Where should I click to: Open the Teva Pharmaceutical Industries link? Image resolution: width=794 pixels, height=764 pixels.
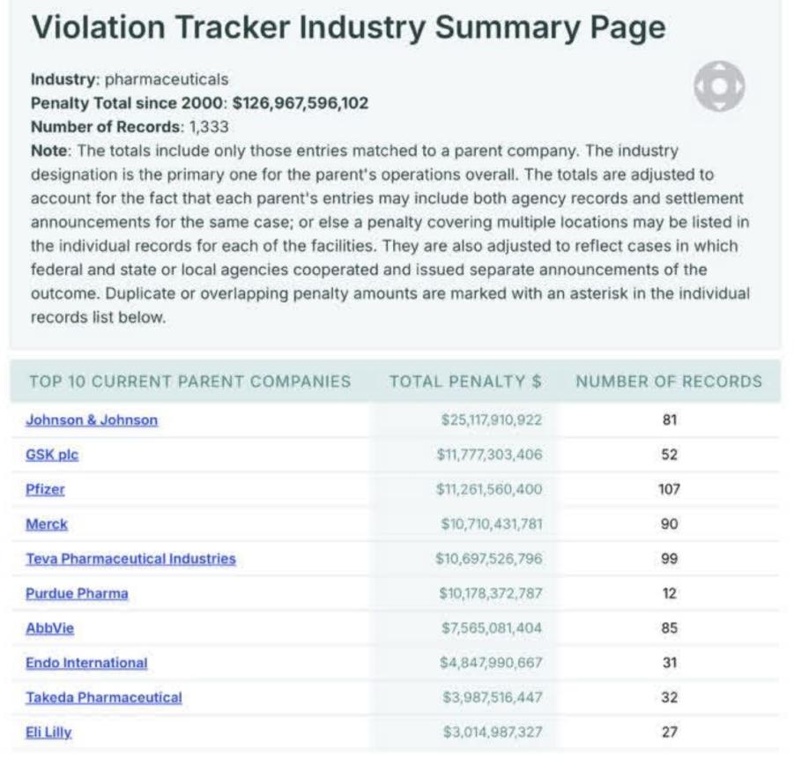click(x=130, y=559)
